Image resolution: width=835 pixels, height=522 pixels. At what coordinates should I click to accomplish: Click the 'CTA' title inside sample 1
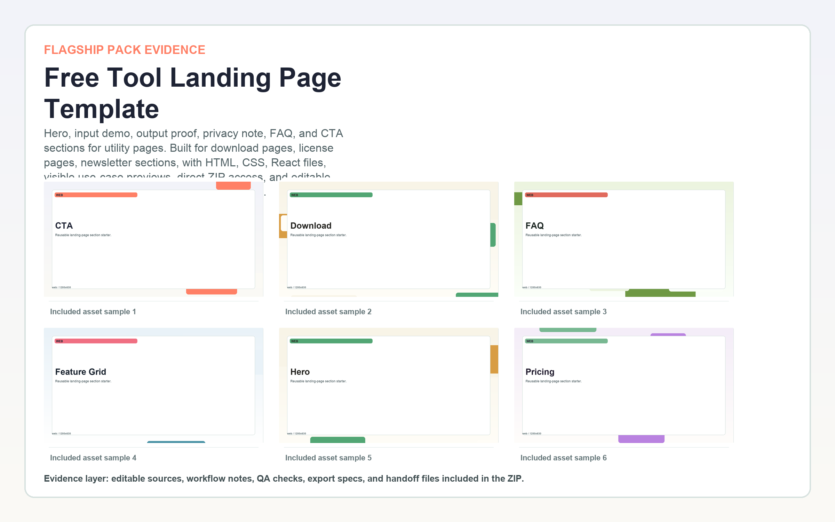pyautogui.click(x=64, y=226)
